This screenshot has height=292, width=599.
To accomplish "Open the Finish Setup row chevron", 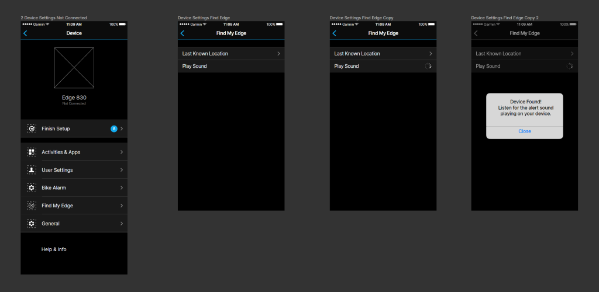I will [x=122, y=129].
